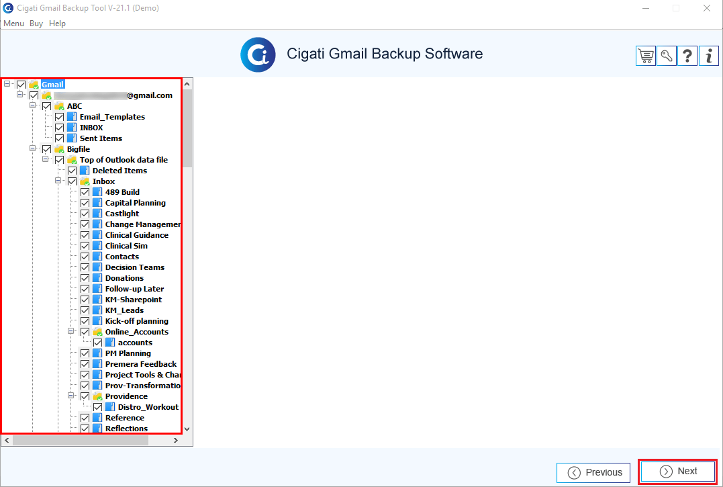
Task: Click the Gmail root folder icon
Action: tap(34, 85)
